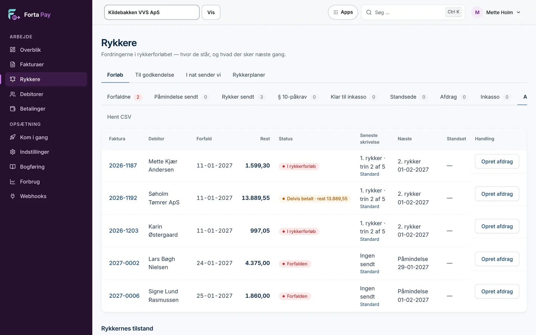Image resolution: width=536 pixels, height=335 pixels.
Task: Open invoice link 2026-1203
Action: click(x=124, y=231)
